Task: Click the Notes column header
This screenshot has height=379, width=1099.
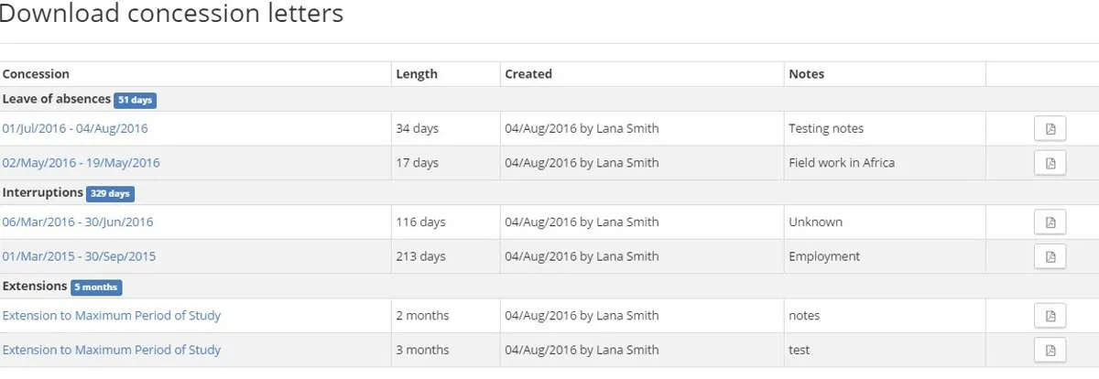Action: point(806,74)
